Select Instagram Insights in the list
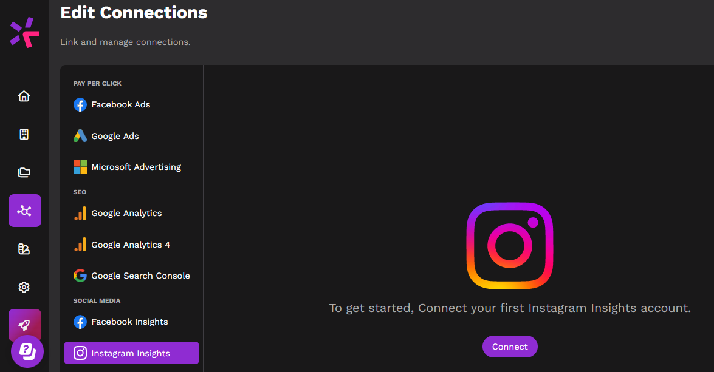 point(132,353)
